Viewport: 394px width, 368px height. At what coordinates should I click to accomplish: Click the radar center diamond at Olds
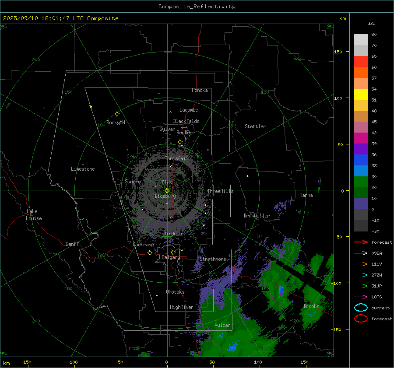click(167, 191)
